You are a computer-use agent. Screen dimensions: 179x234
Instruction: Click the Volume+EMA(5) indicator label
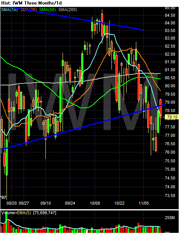[16, 213]
